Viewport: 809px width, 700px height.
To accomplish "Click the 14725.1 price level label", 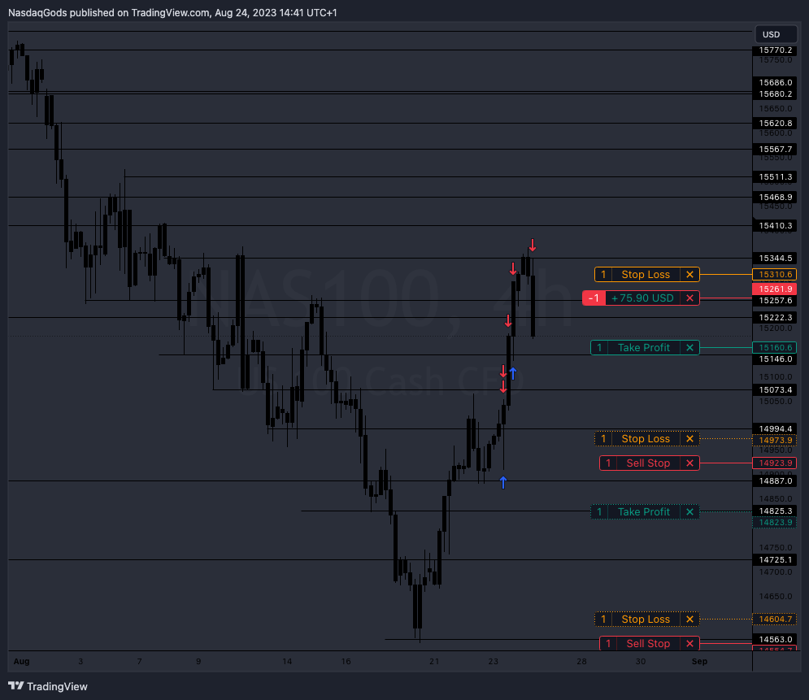I will 774,559.
